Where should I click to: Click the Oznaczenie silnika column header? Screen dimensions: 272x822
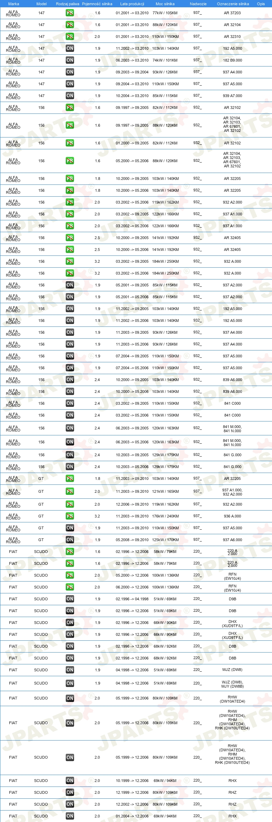click(233, 4)
